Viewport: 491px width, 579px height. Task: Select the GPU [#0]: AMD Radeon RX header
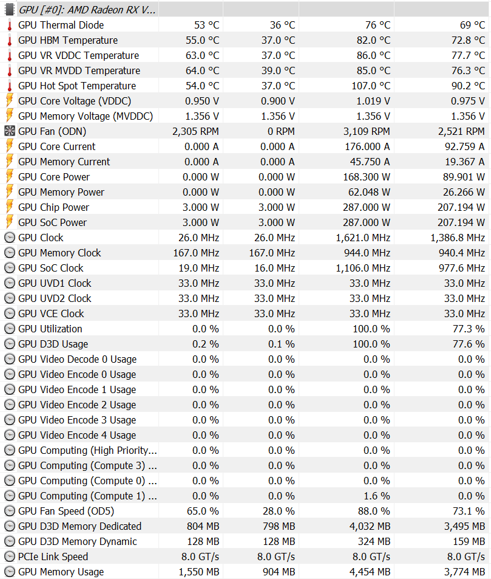[87, 10]
